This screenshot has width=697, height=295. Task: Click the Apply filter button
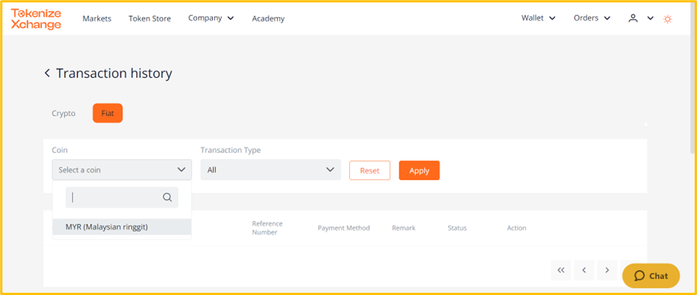(x=419, y=171)
